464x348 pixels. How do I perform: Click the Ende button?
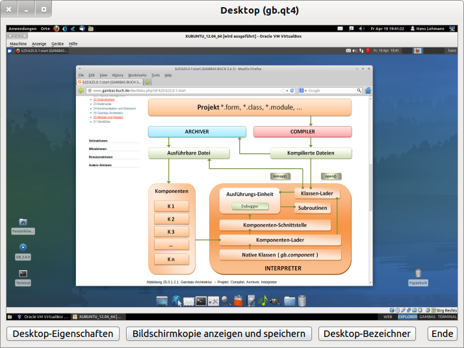[x=443, y=334]
